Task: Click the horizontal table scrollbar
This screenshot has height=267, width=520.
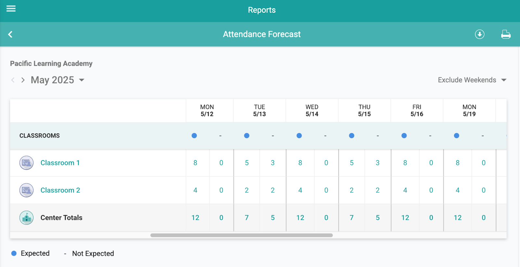Action: pyautogui.click(x=241, y=235)
